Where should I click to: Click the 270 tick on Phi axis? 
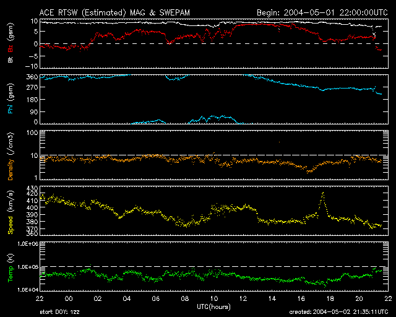[x=32, y=87]
